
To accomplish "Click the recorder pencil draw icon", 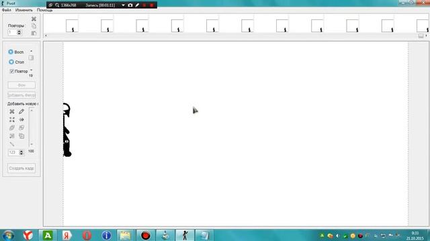I will [137, 5].
